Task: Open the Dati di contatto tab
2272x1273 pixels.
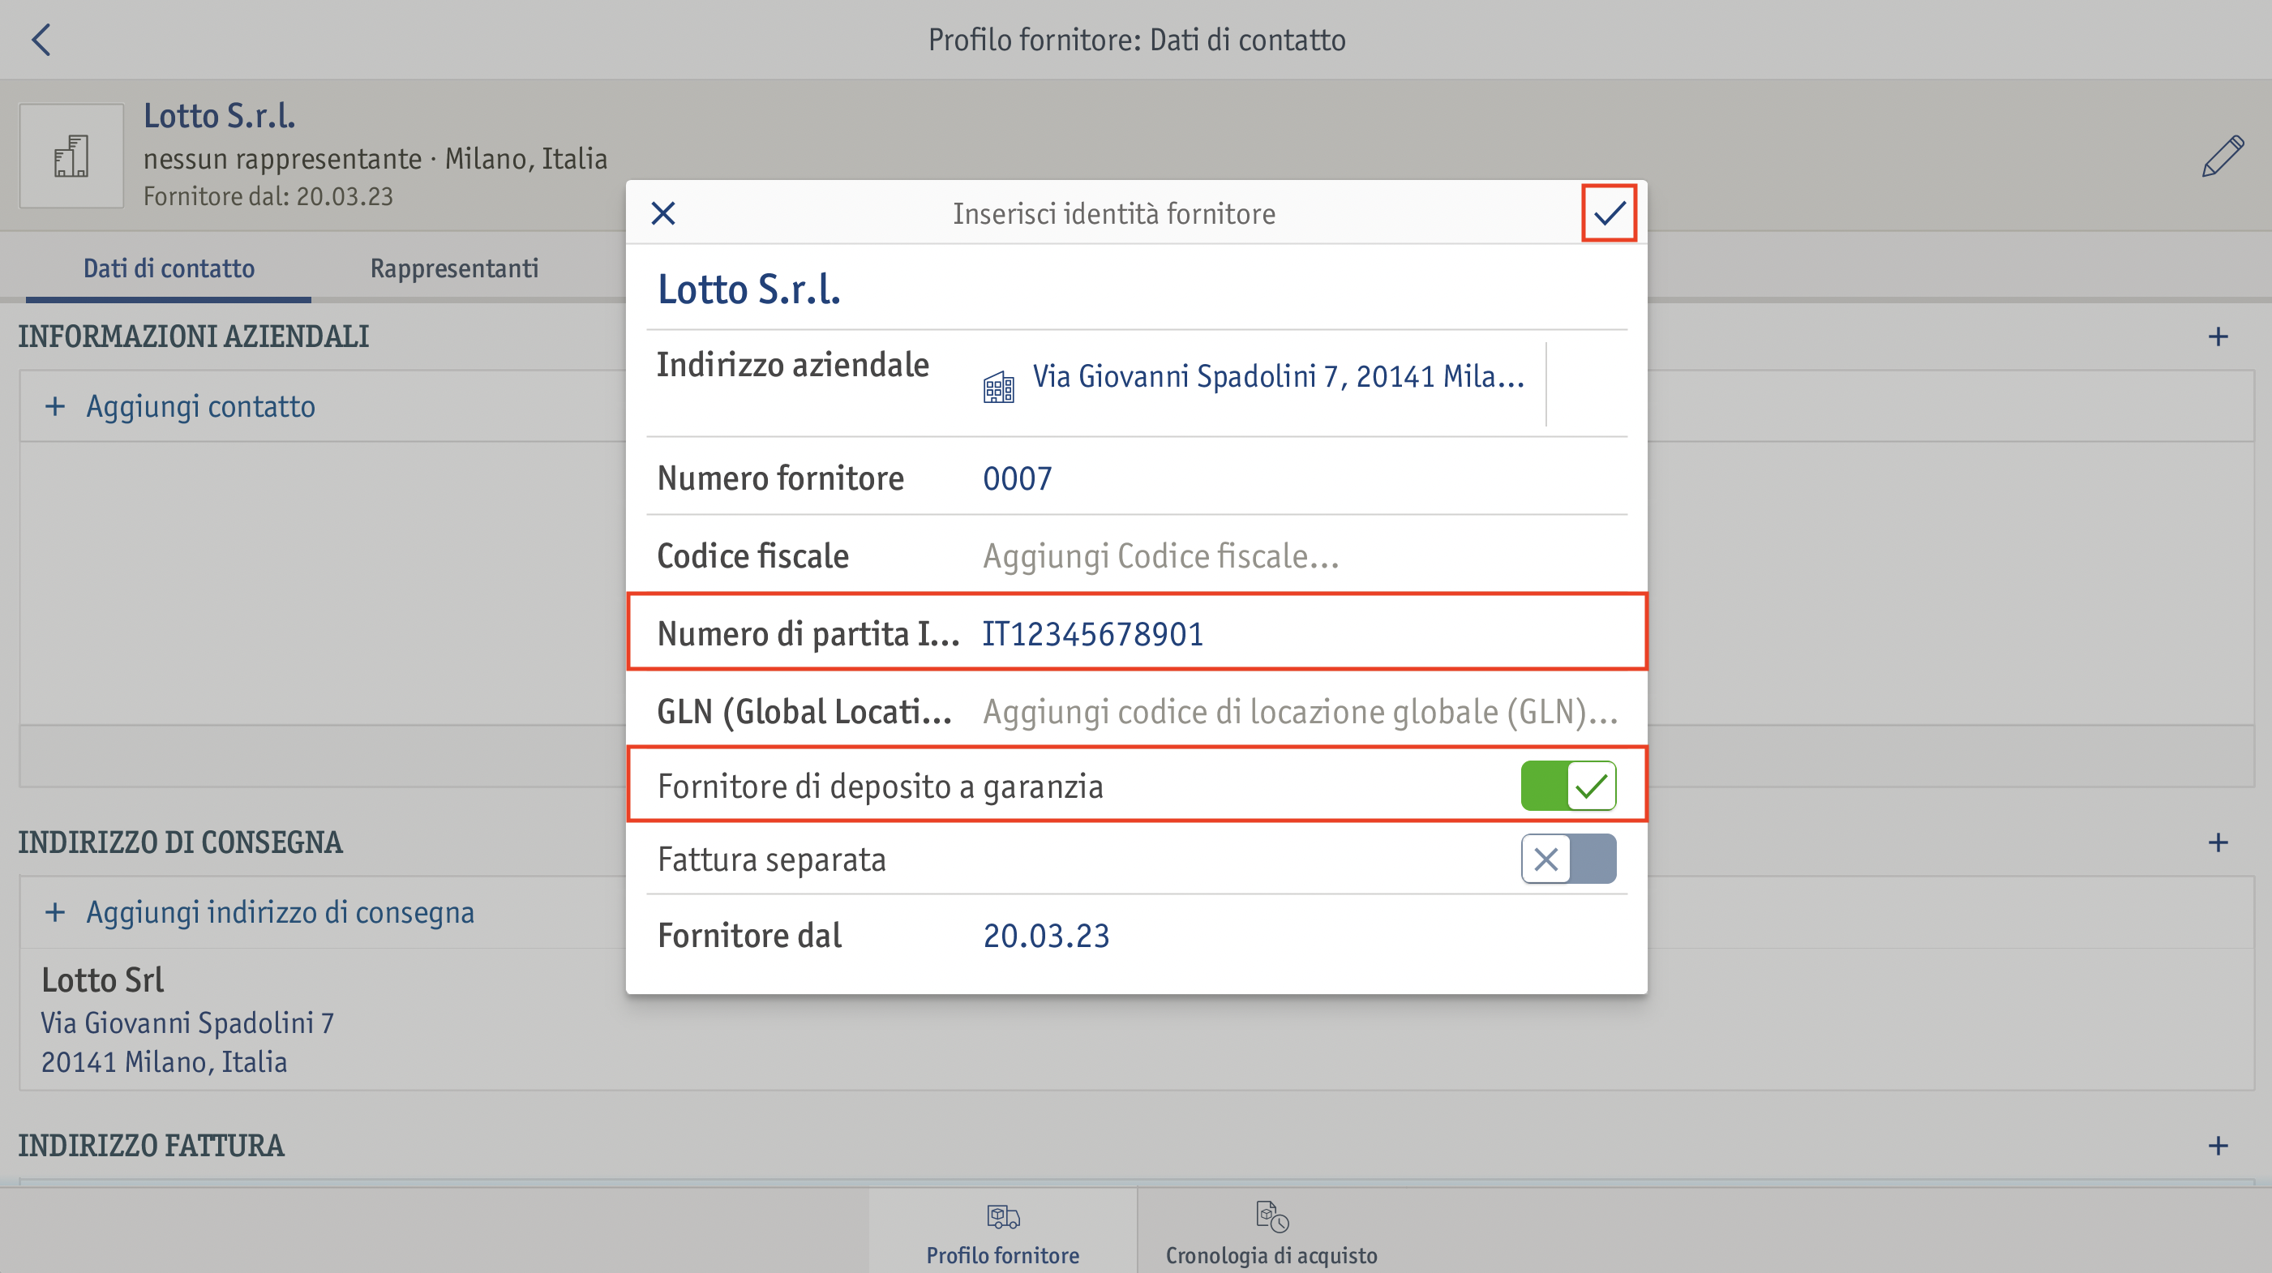Action: click(169, 268)
